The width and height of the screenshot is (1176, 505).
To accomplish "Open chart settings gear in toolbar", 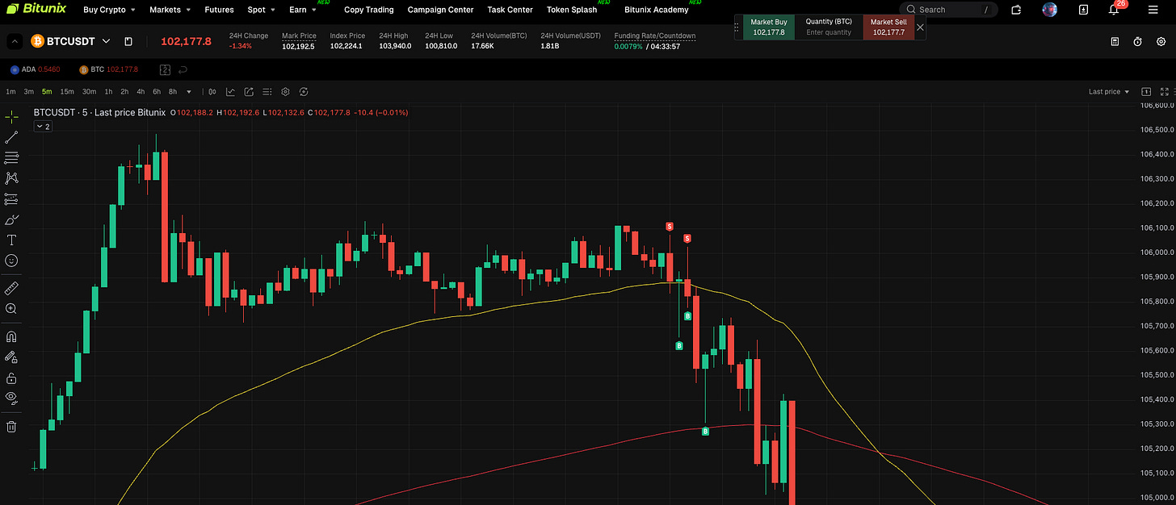I will click(x=285, y=92).
